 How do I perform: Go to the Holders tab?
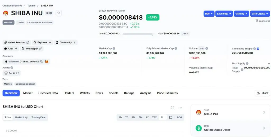pyautogui.click(x=69, y=93)
